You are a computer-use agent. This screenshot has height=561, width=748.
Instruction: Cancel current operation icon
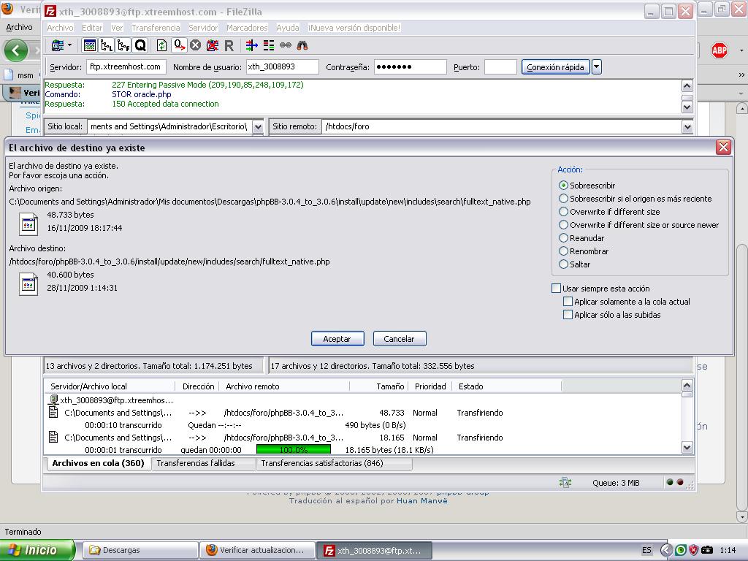click(x=195, y=45)
